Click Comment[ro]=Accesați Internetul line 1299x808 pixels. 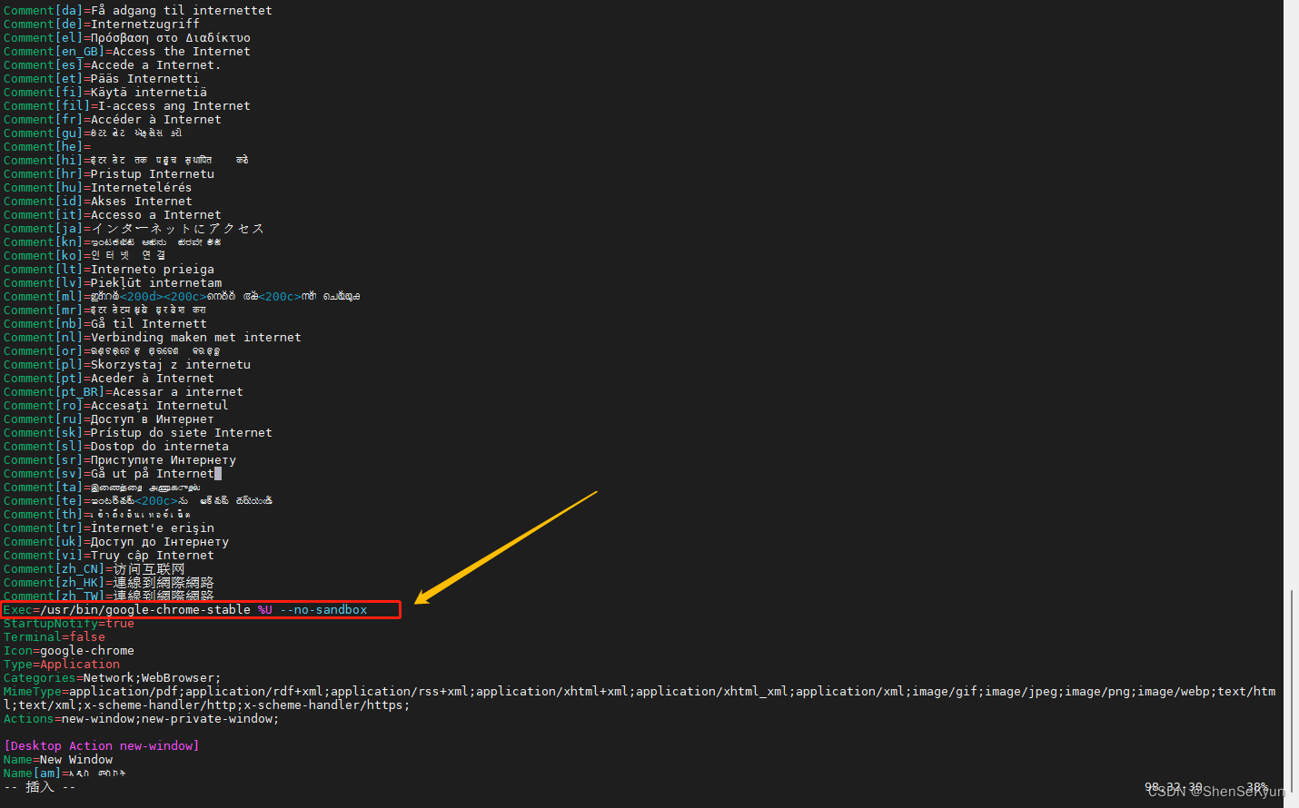pos(115,406)
